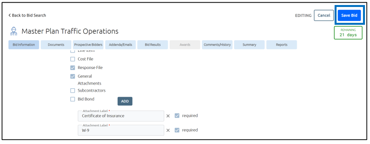The height and width of the screenshot is (144, 370).
Task: Toggle required for the W-9 attachment
Action: 177,130
